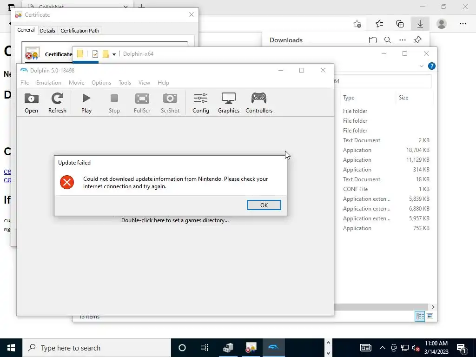Dismiss Update failed dialog with OK
Screen dimensions: 476x357
[264, 205]
